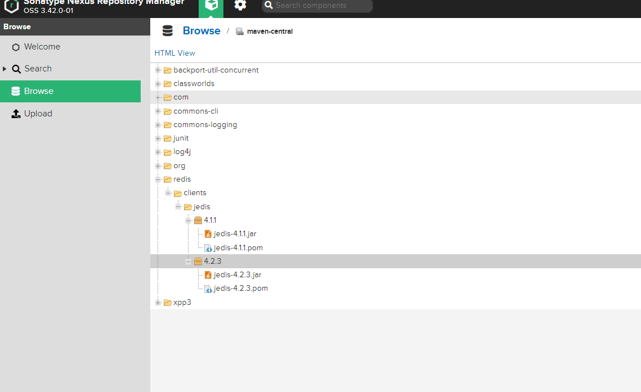641x392 pixels.
Task: Expand the Search sidebar arrow
Action: point(5,69)
